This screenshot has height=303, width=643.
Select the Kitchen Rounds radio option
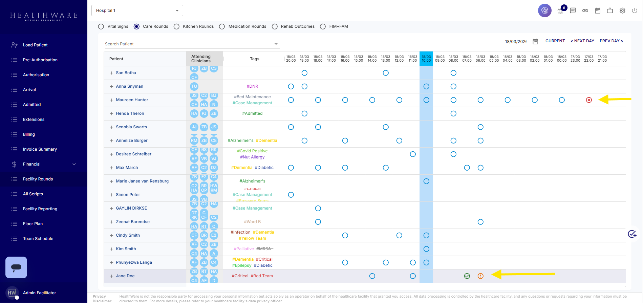(176, 26)
